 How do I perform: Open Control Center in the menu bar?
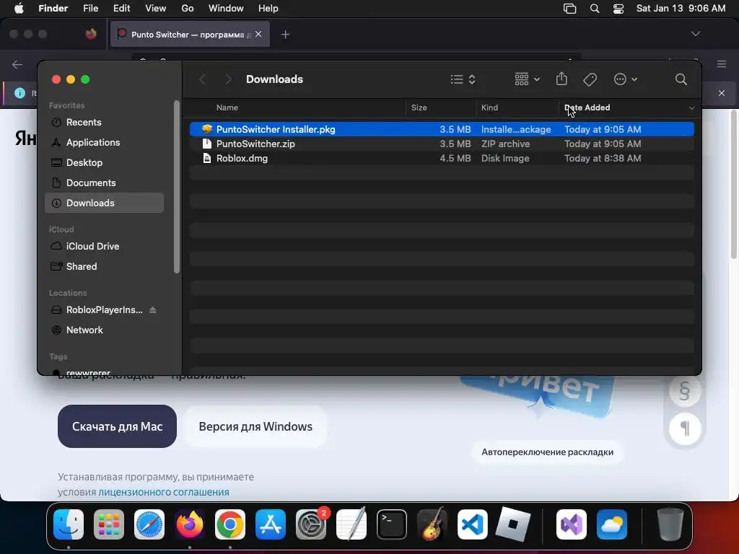click(x=618, y=9)
